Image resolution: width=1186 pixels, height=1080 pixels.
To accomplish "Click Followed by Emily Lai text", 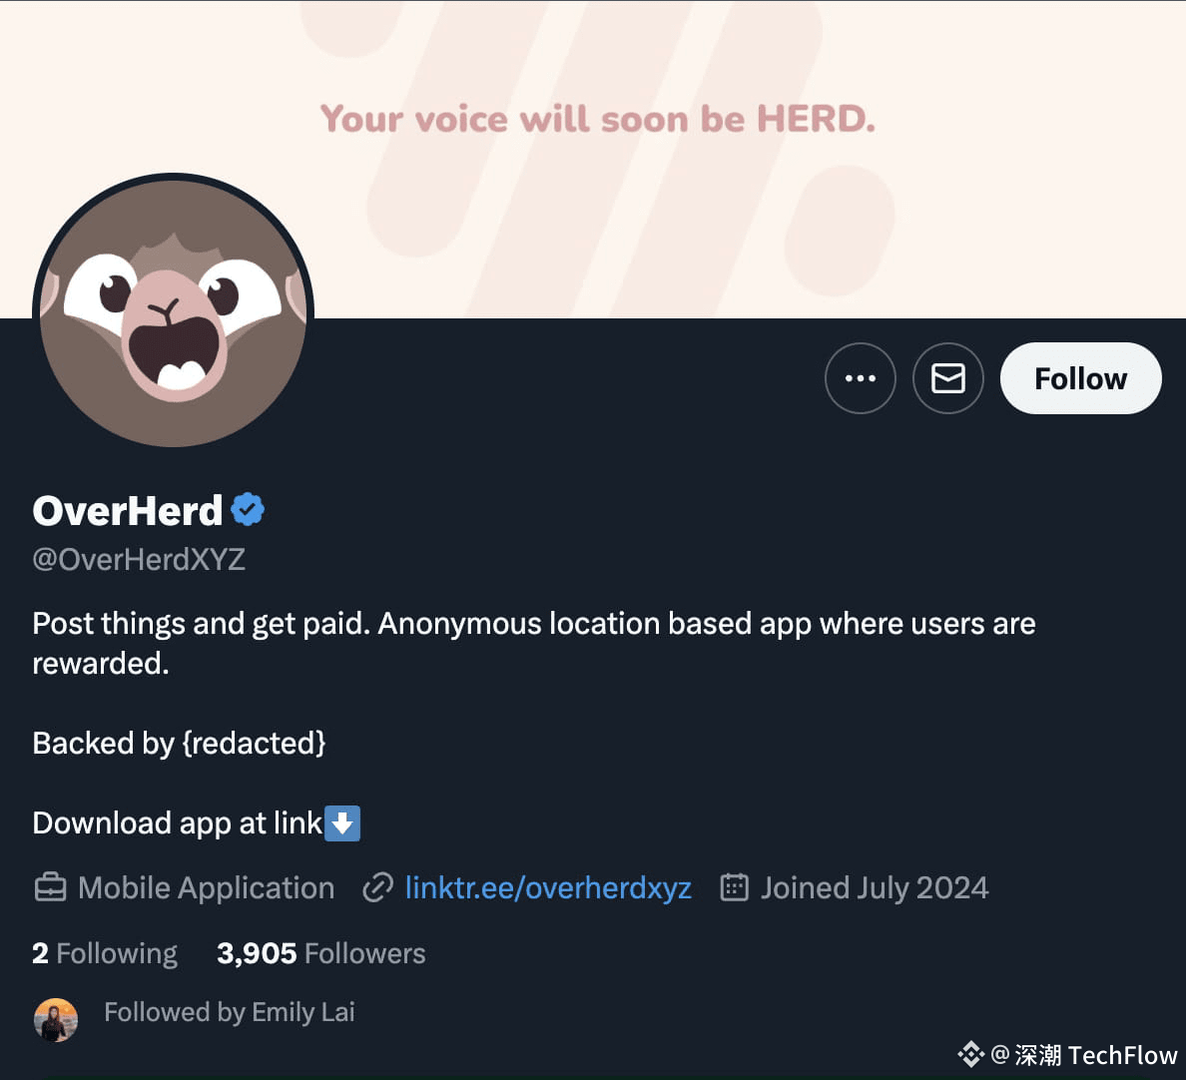I will click(230, 1012).
